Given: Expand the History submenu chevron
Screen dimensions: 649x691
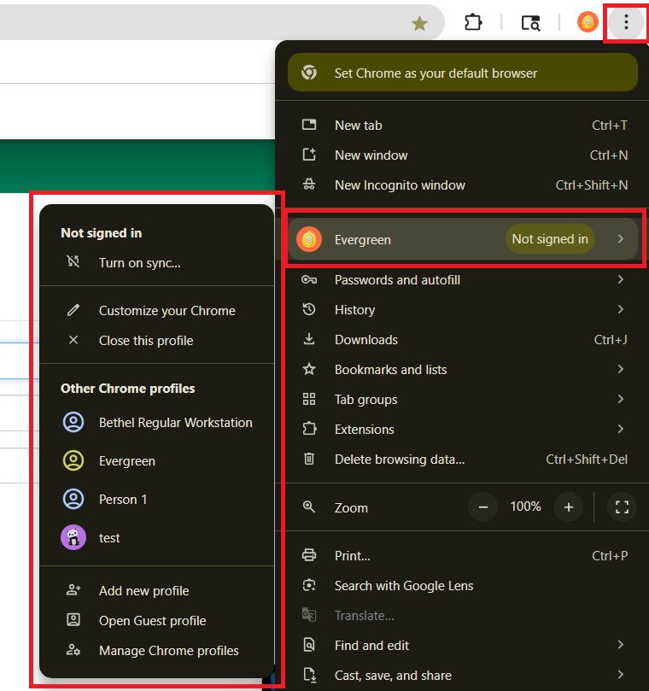Looking at the screenshot, I should [x=620, y=309].
